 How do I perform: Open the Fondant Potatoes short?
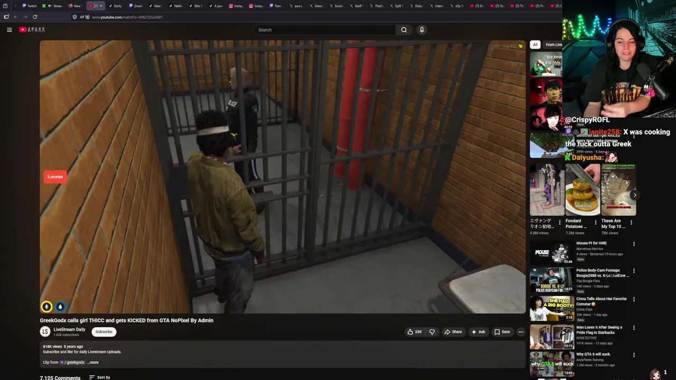coord(583,189)
